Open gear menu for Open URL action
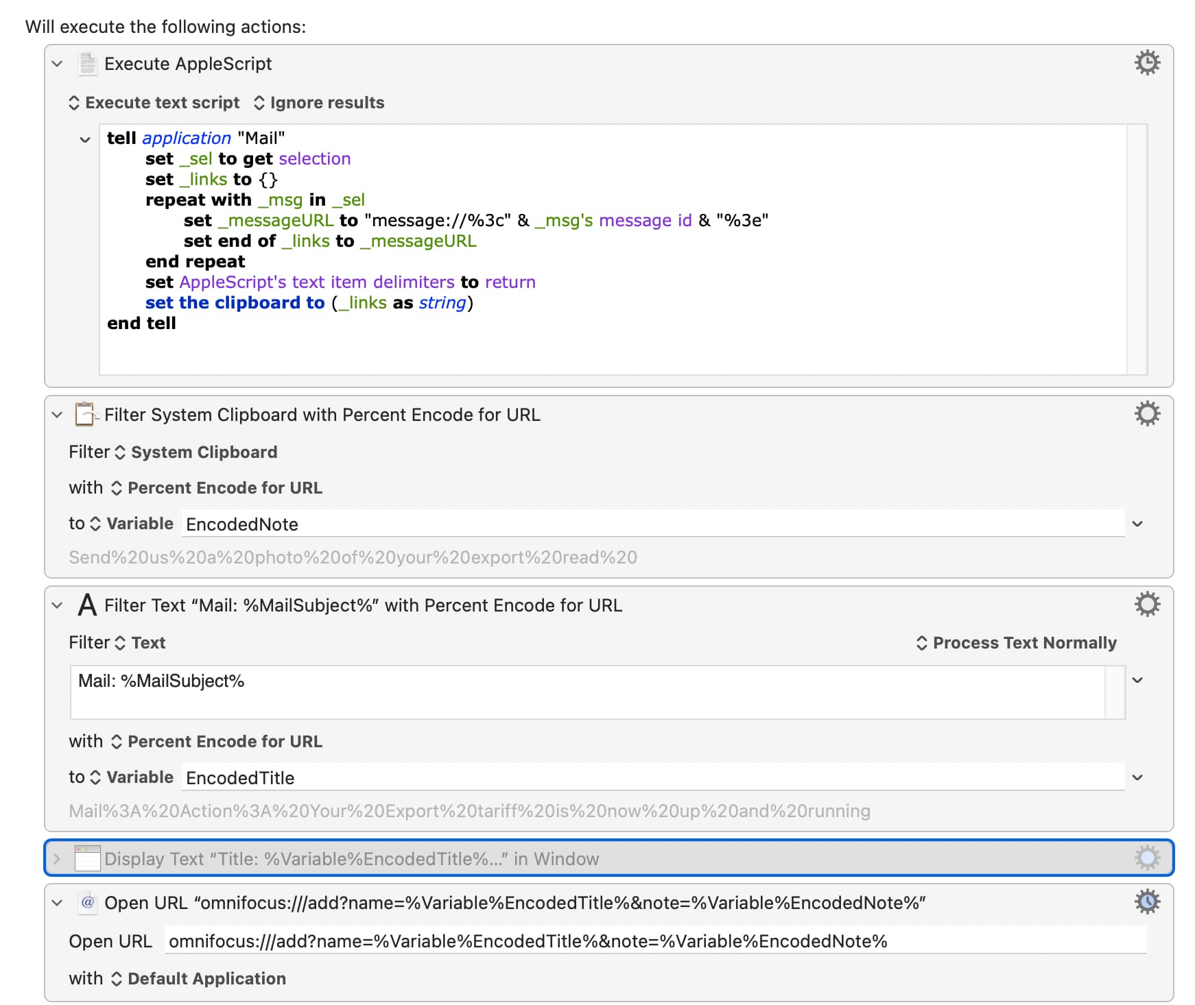1195x1005 pixels. 1147,901
